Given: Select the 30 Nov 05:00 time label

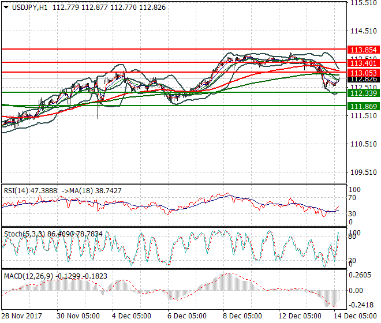Looking at the screenshot, I should 78,316.
